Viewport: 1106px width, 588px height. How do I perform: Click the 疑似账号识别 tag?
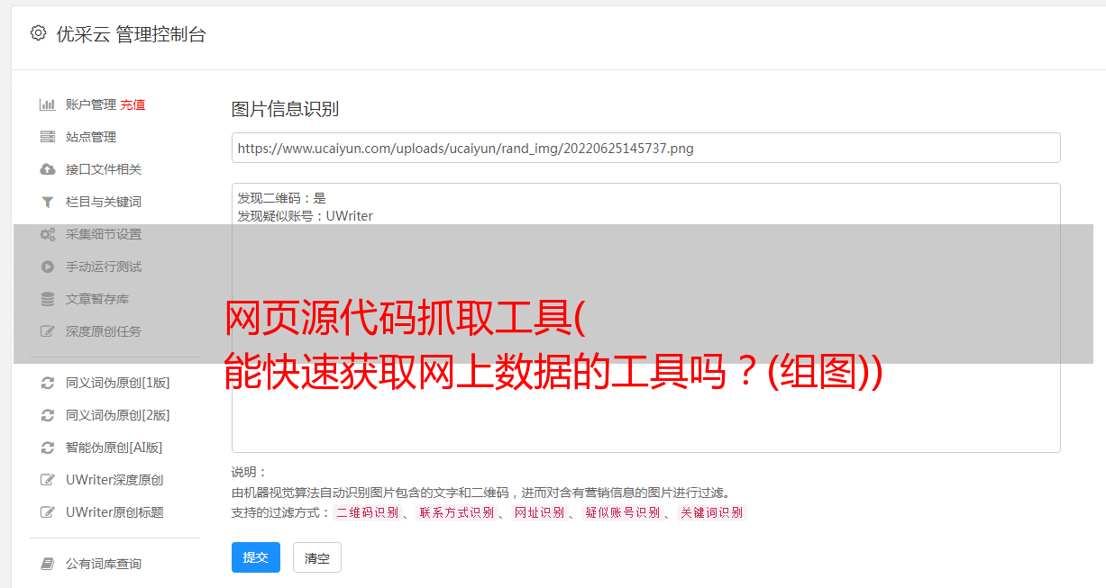[622, 512]
